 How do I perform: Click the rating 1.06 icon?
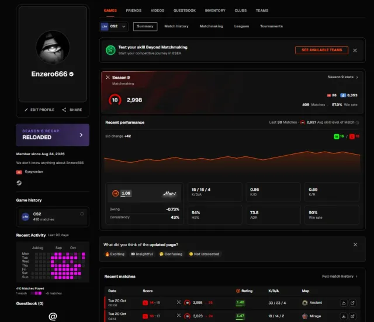tap(116, 193)
